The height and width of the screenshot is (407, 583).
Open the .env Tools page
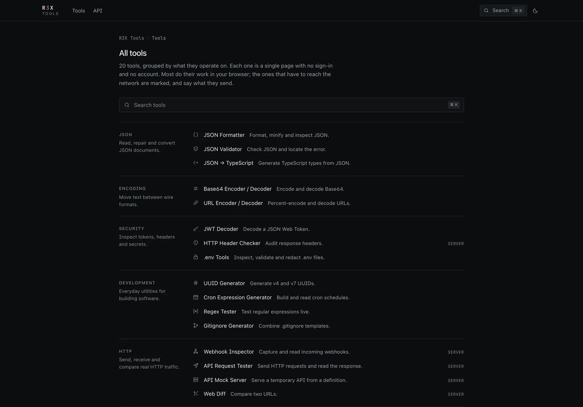[216, 257]
